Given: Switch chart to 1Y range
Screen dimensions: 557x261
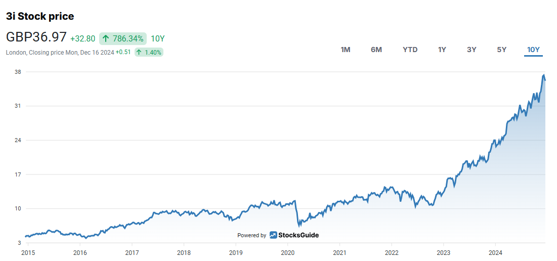Looking at the screenshot, I should tap(442, 50).
